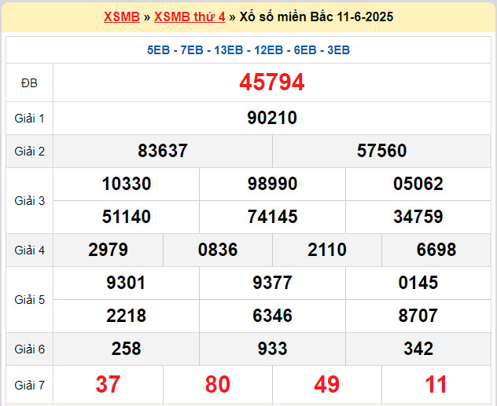
Task: Select fifth prize number 2218
Action: pos(126,316)
